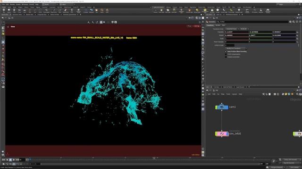
Task: Select the Box shelf tool
Action: tap(4, 10)
